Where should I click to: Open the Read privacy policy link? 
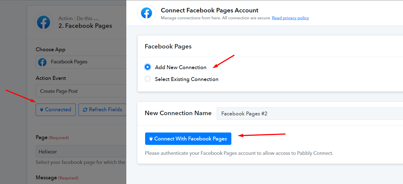click(290, 18)
